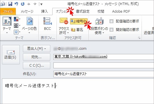Open the ページの色 page color menu

point(29,25)
